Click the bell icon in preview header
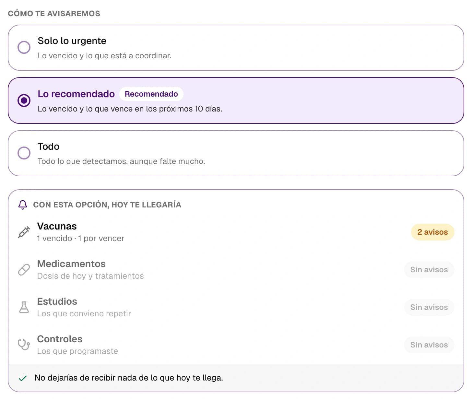This screenshot has width=472, height=400. click(23, 205)
